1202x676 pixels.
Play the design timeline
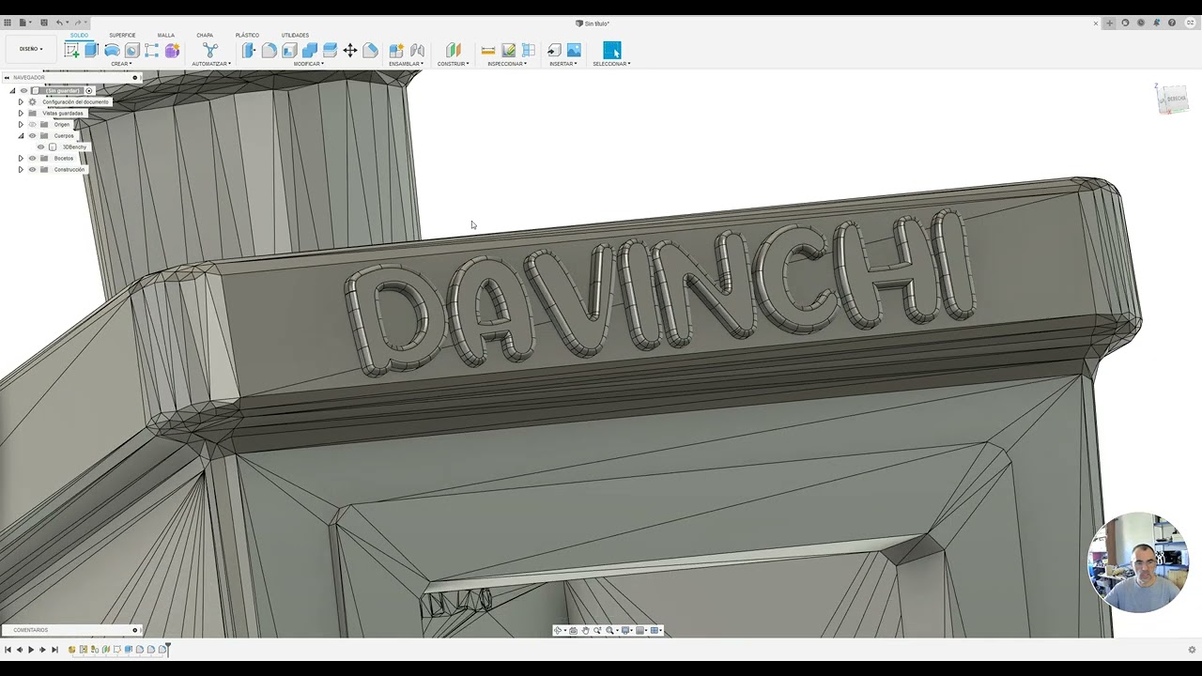(31, 650)
